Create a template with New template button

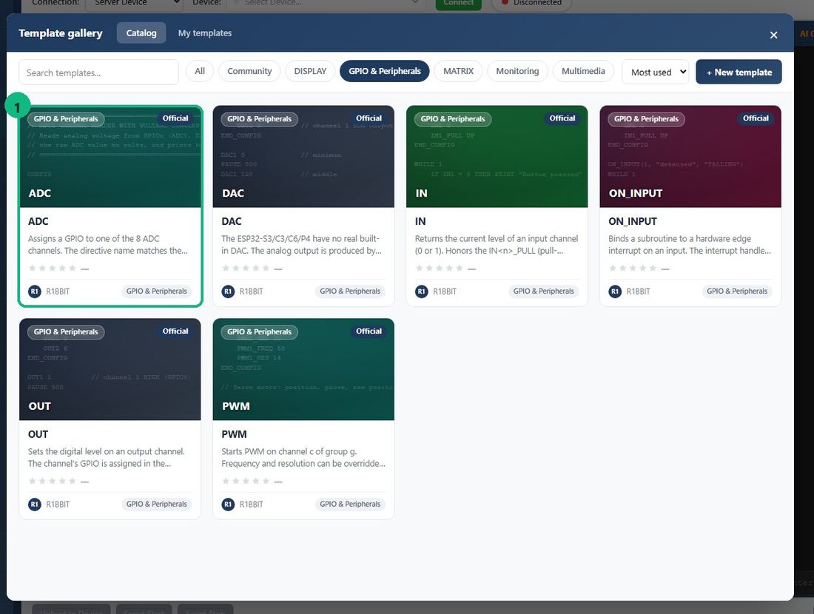[739, 72]
